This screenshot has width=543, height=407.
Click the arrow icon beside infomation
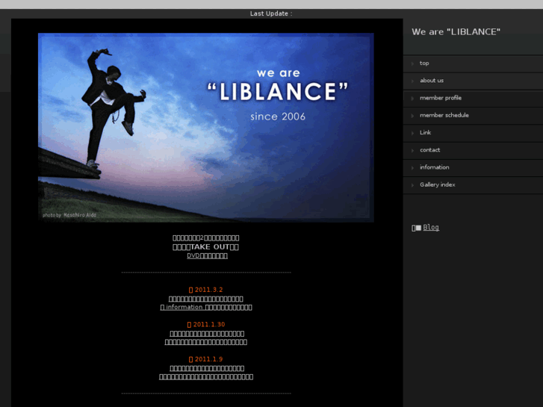click(x=412, y=167)
